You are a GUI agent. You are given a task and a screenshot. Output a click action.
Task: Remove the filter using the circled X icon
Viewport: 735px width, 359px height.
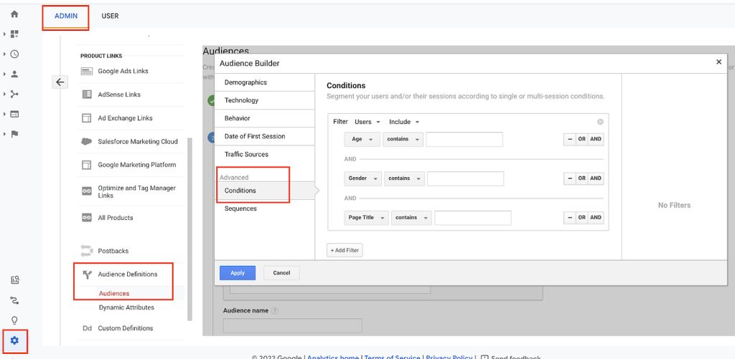(600, 122)
